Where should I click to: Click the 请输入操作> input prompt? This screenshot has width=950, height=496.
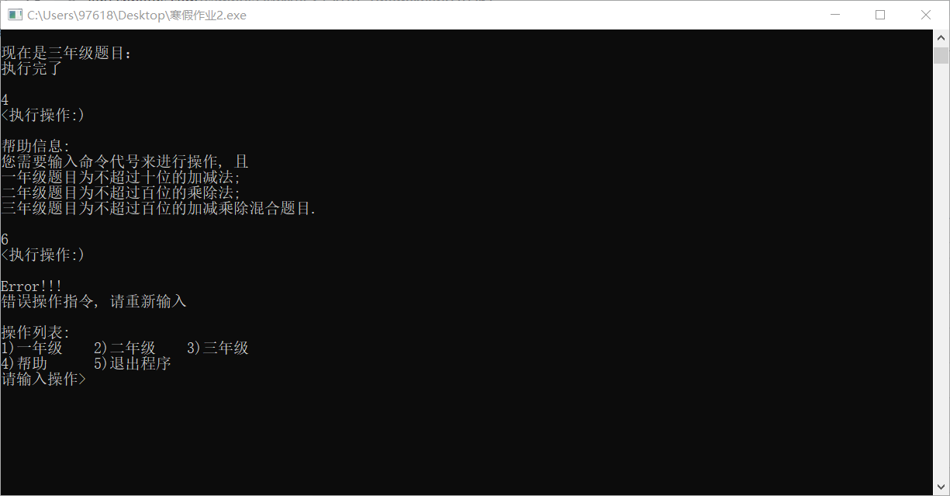coord(43,380)
